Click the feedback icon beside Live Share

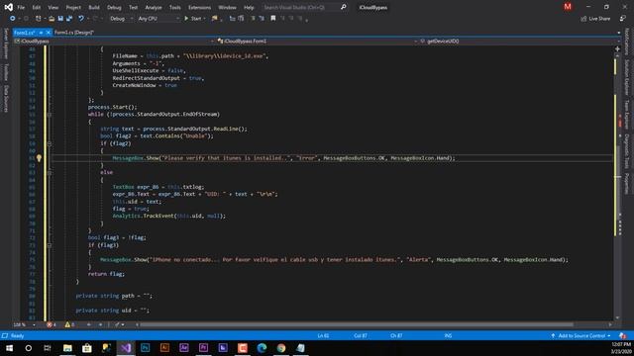pyautogui.click(x=623, y=19)
